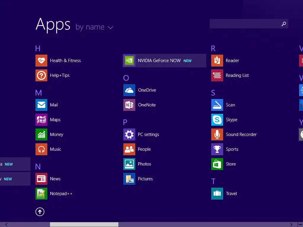
Task: Click the up arrow to return to Start
Action: [x=40, y=212]
